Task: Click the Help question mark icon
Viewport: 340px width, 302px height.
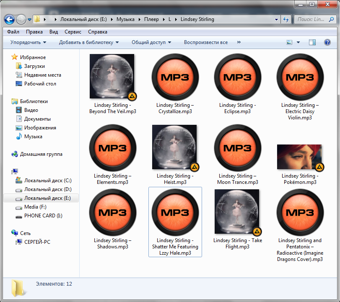Action: (327, 42)
